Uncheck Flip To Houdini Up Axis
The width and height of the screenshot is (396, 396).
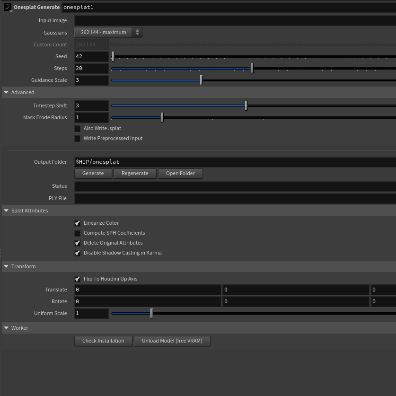(x=77, y=279)
